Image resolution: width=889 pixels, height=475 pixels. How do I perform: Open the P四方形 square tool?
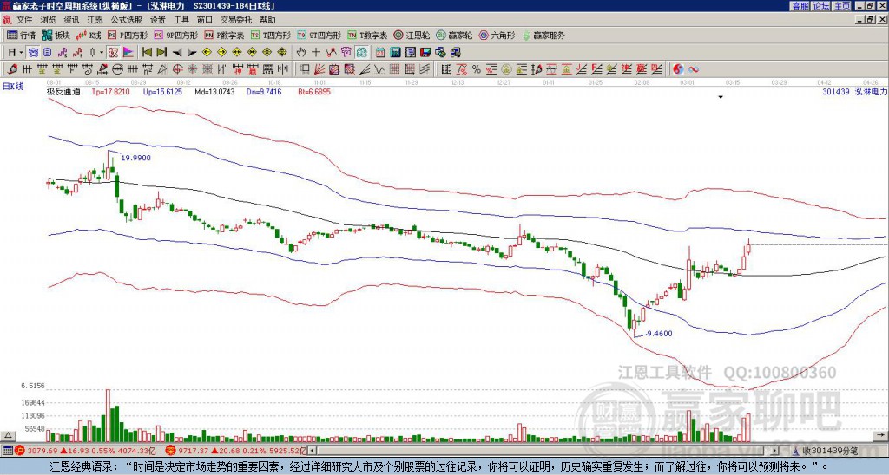(x=128, y=35)
